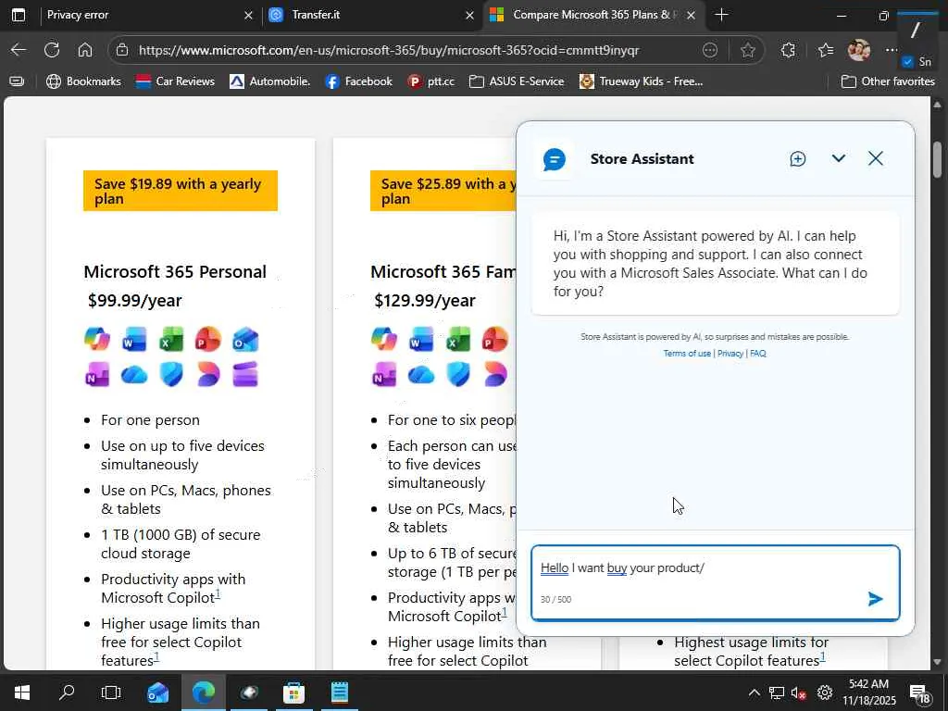Viewport: 948px width, 711px height.
Task: Toggle the Sn checkbox at top right
Action: [906, 62]
